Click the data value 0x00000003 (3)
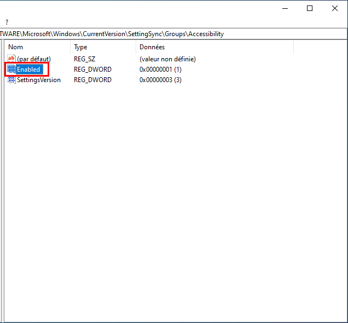The width and height of the screenshot is (348, 323). pyautogui.click(x=160, y=80)
